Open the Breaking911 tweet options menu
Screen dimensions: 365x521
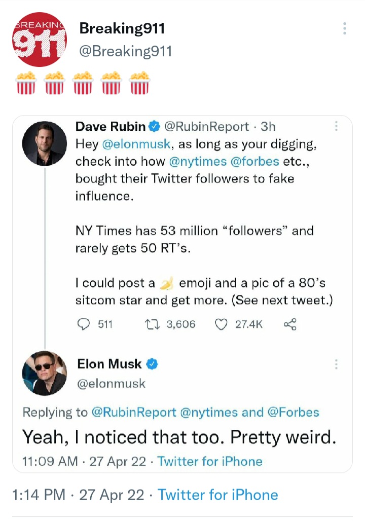345,28
